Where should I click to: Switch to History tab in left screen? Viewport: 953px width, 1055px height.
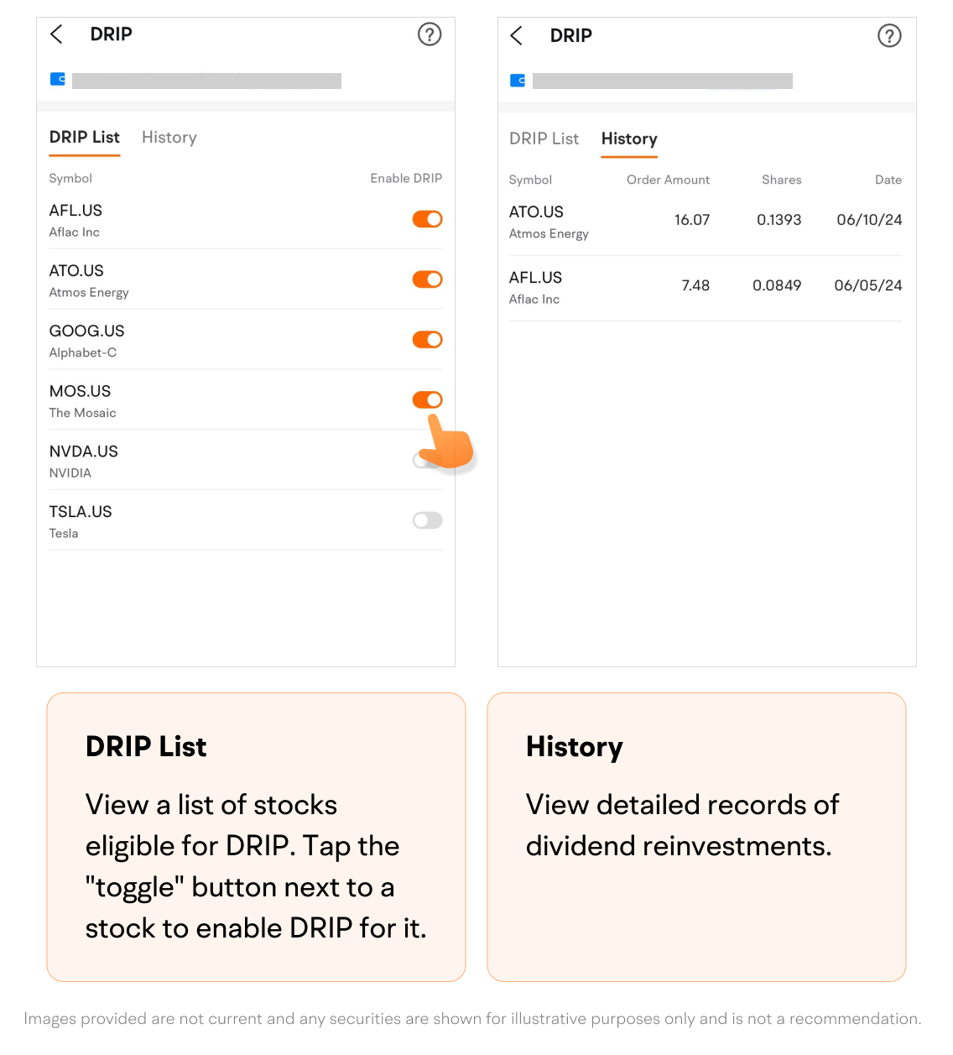tap(169, 138)
